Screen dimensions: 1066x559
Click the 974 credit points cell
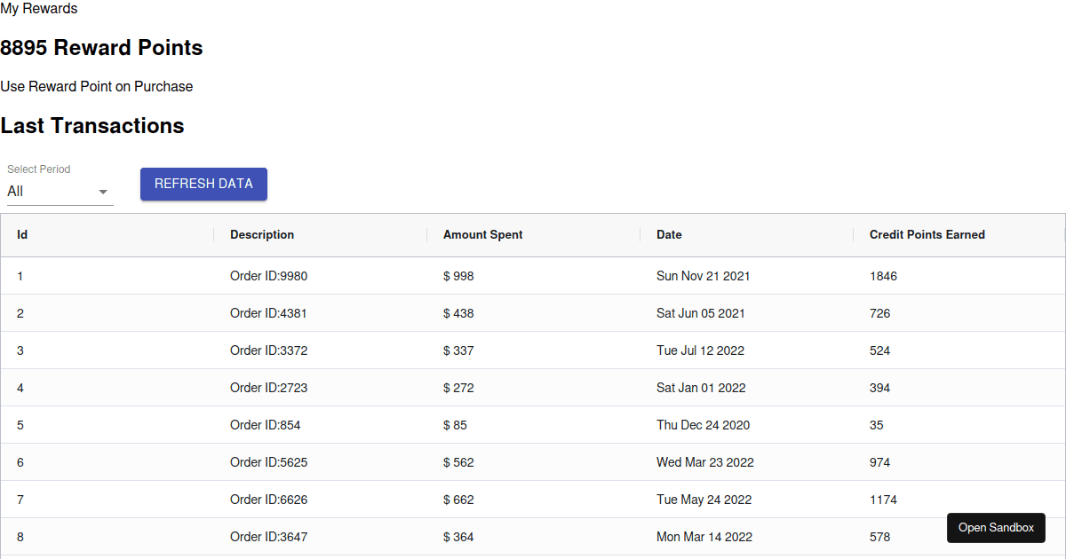(x=879, y=462)
